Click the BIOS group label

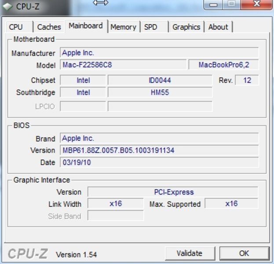pos(22,125)
